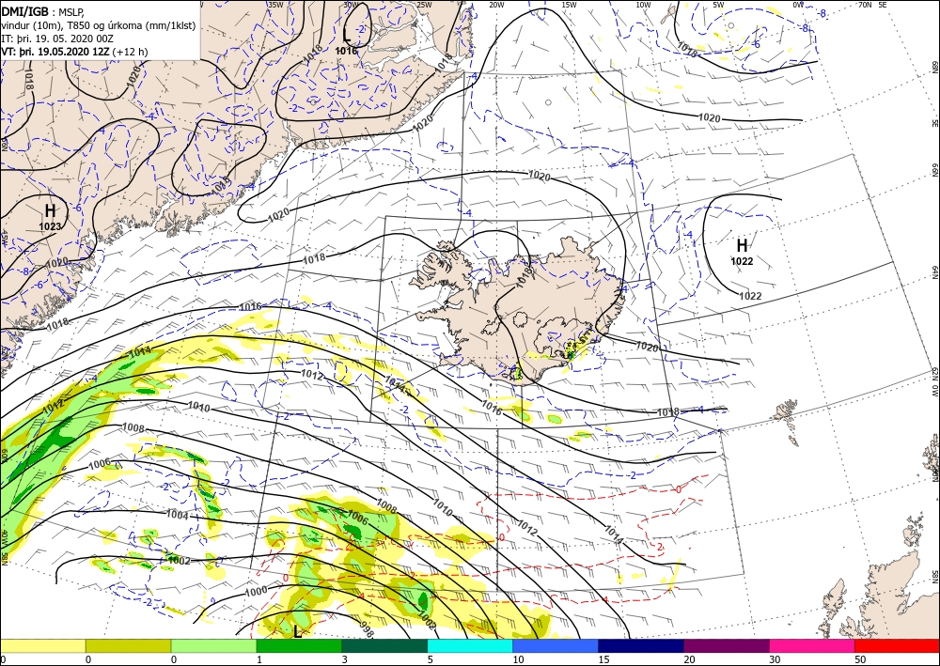Click the 10W longitude label
Screen dimensions: 940x666
click(643, 5)
